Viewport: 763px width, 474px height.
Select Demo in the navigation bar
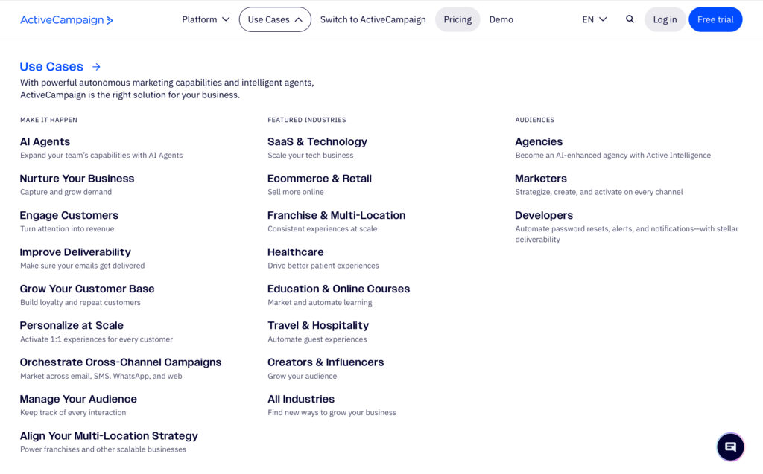(x=501, y=19)
